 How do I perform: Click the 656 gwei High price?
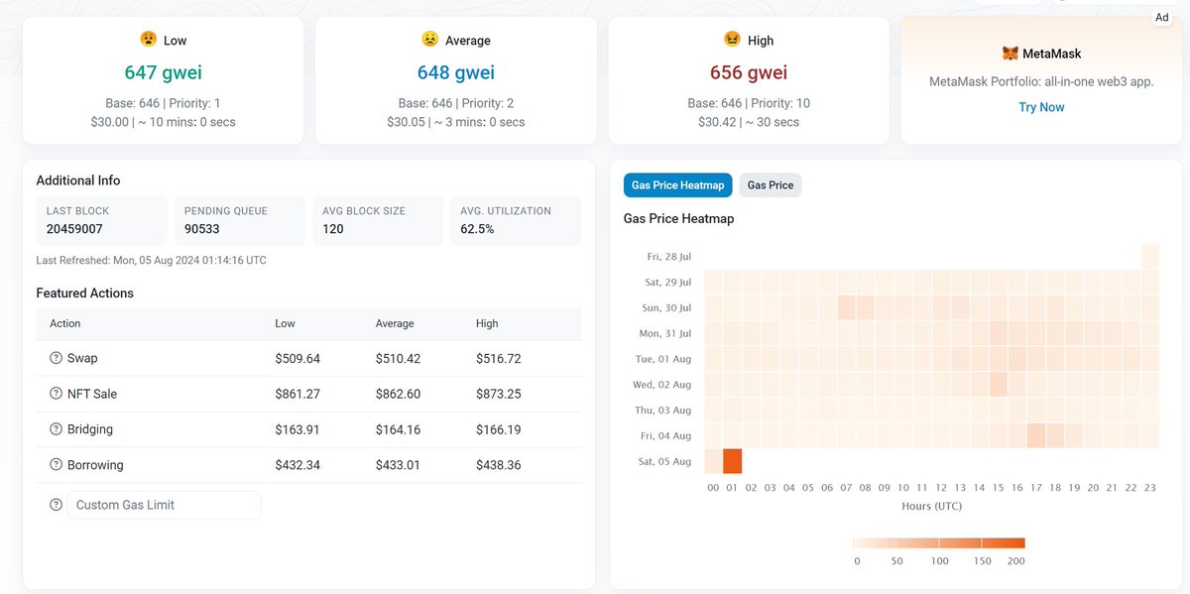(749, 72)
